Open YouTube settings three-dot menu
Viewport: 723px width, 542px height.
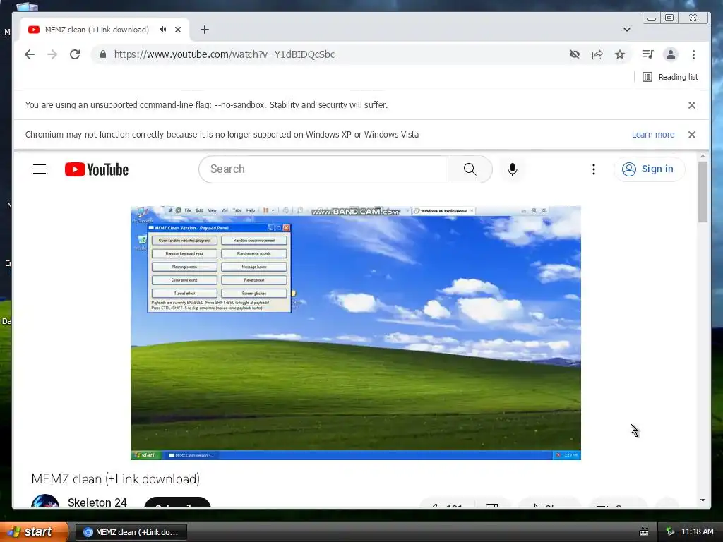[x=593, y=169]
